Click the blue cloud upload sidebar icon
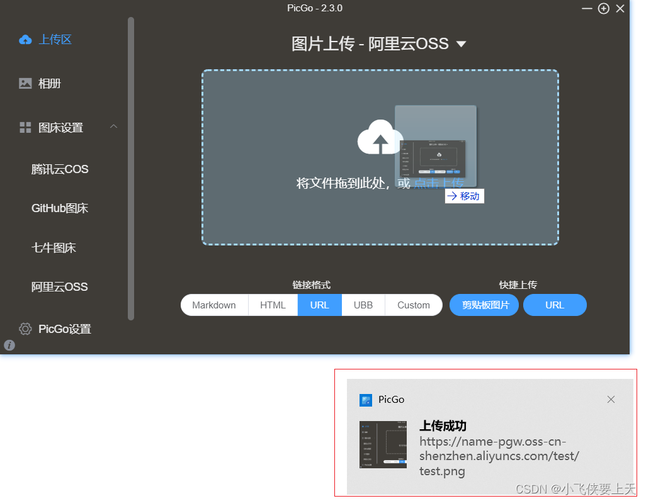This screenshot has width=646, height=501. pos(25,40)
